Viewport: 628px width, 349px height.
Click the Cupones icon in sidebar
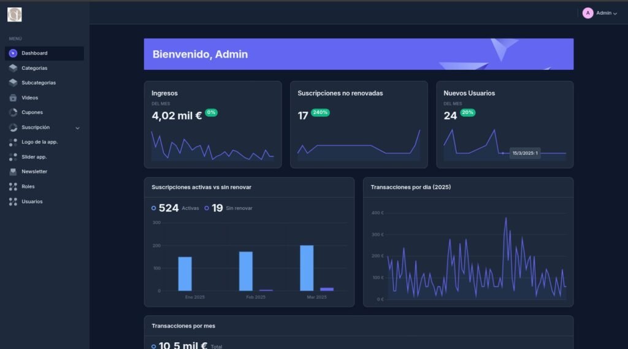pyautogui.click(x=13, y=112)
